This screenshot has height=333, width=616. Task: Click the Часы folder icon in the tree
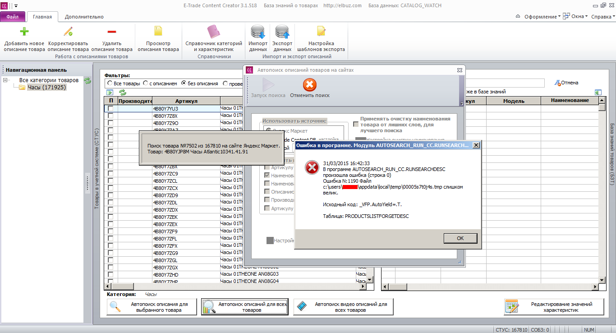pos(22,88)
